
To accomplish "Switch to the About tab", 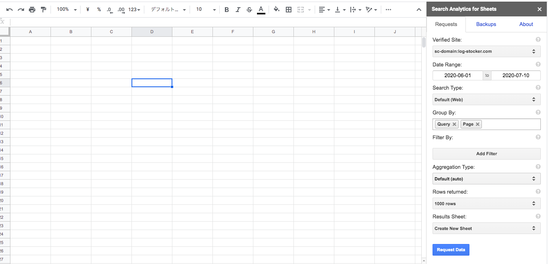I will coord(526,24).
